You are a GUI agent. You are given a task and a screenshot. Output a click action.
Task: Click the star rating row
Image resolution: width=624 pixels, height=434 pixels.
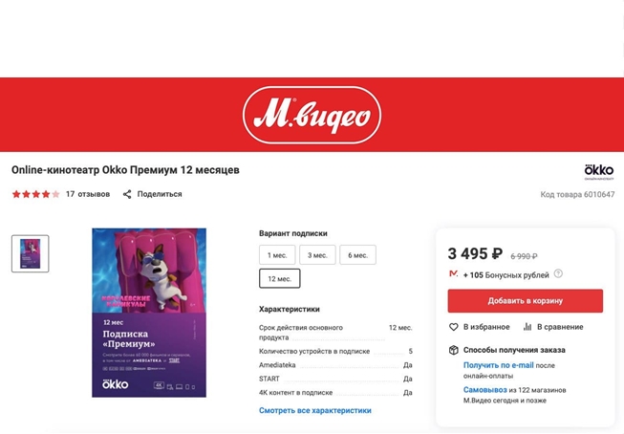click(x=35, y=194)
